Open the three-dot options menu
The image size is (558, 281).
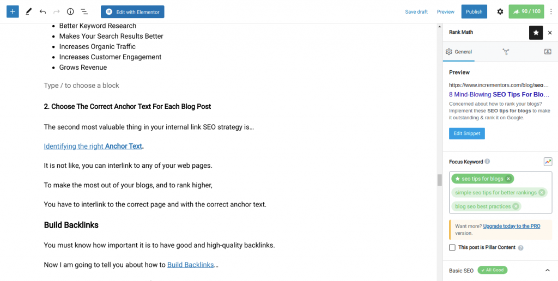pyautogui.click(x=551, y=12)
